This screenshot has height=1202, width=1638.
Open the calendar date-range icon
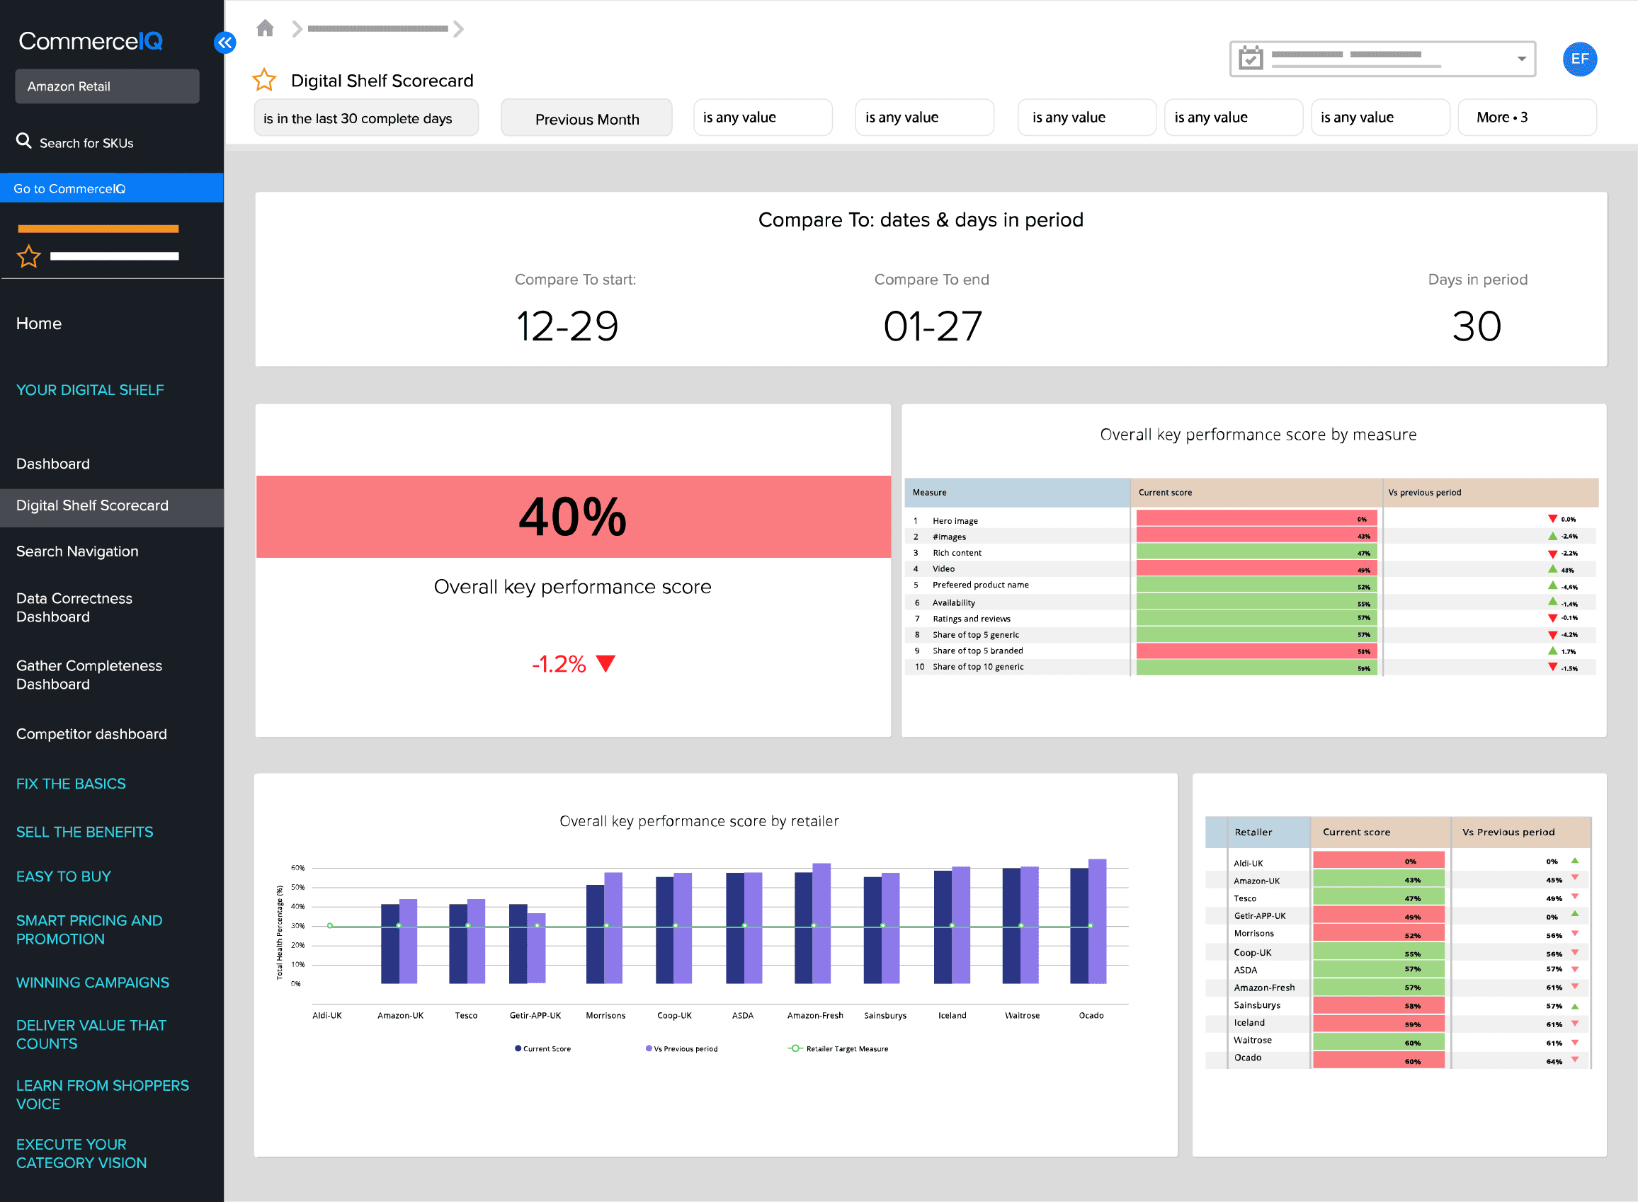coord(1250,57)
